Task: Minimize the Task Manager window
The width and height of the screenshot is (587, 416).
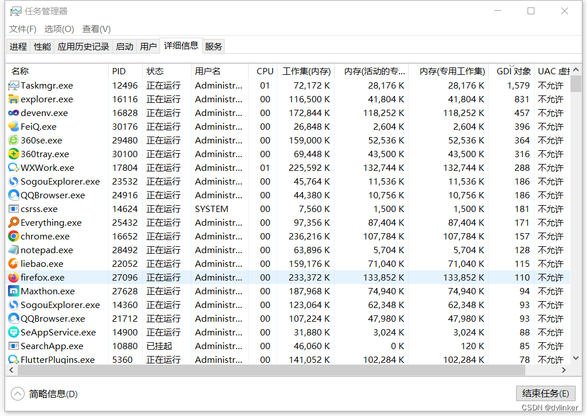Action: pyautogui.click(x=497, y=11)
